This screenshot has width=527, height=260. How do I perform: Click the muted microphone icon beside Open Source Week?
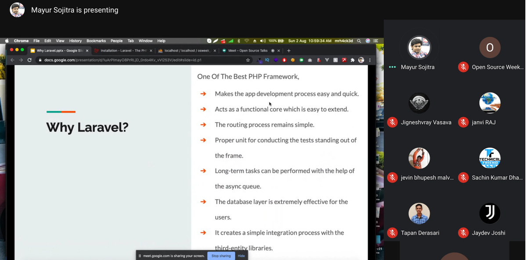click(463, 67)
